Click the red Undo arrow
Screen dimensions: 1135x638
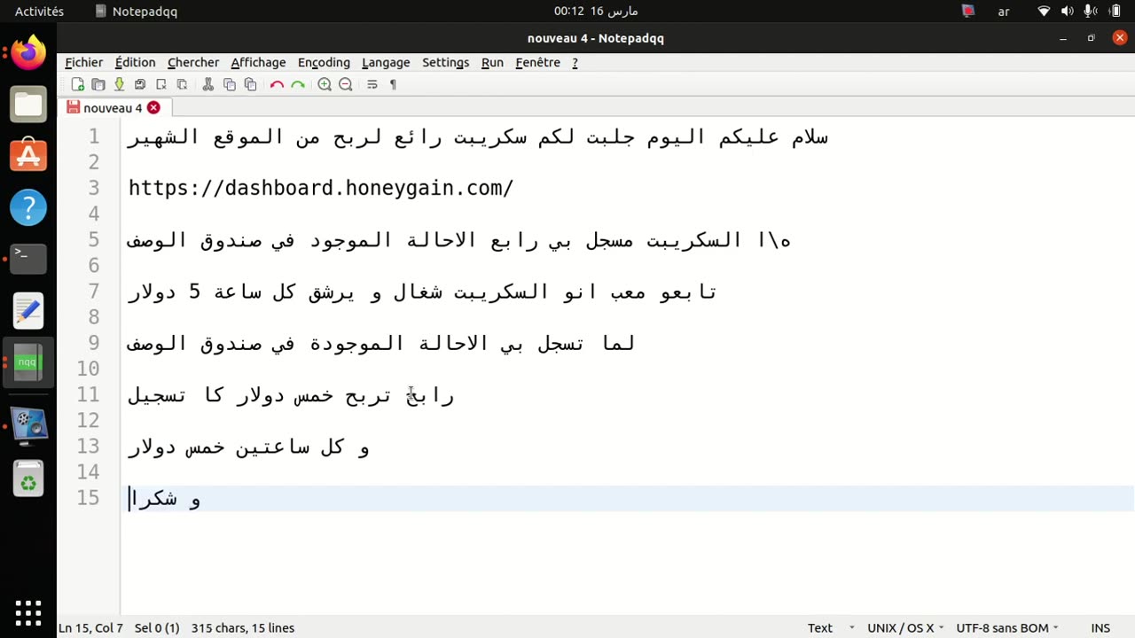click(277, 84)
